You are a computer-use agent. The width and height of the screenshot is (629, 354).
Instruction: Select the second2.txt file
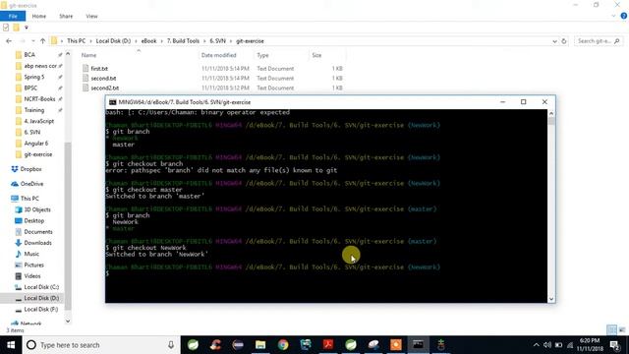[105, 88]
